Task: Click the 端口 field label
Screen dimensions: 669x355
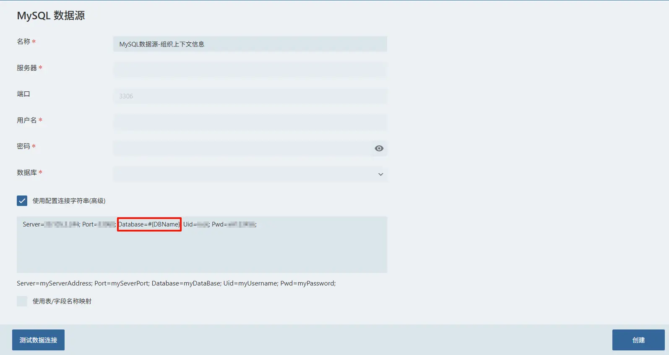Action: [x=23, y=94]
